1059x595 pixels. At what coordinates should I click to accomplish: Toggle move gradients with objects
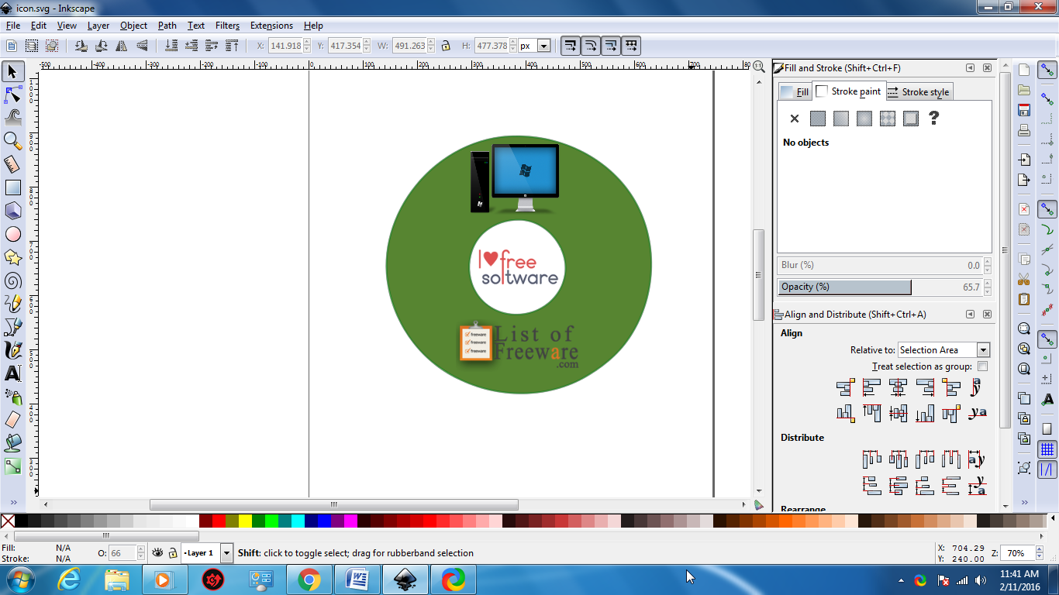point(611,46)
